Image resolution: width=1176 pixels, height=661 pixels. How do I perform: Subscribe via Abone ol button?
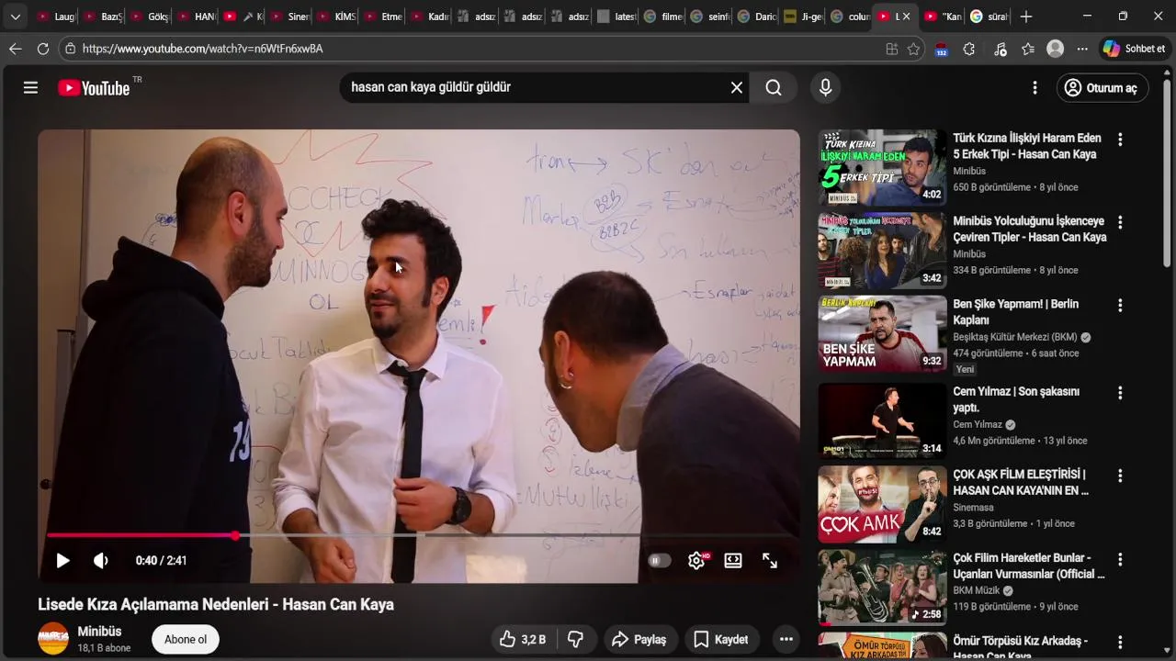(x=186, y=640)
